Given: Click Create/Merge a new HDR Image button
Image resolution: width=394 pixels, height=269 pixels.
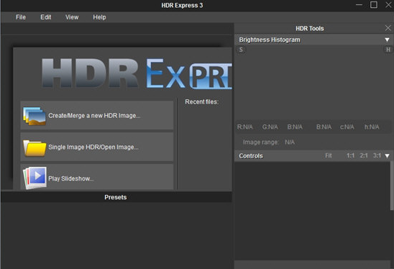Looking at the screenshot, I should tap(97, 115).
